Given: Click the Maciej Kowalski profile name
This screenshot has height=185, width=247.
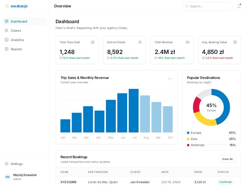Looking at the screenshot, I should pos(25,175).
